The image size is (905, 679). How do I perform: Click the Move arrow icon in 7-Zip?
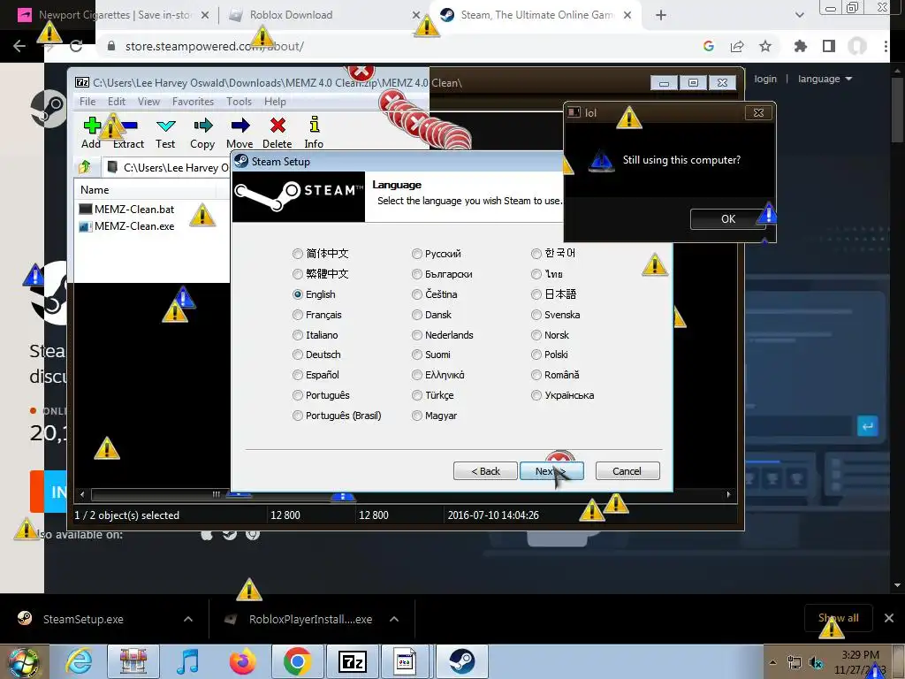point(240,133)
